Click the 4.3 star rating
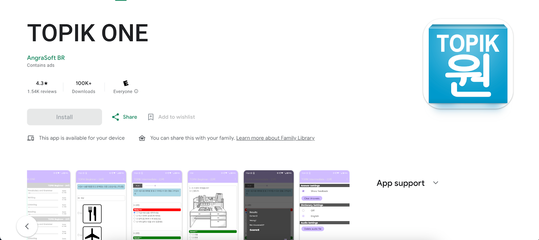This screenshot has width=539, height=240. click(42, 83)
